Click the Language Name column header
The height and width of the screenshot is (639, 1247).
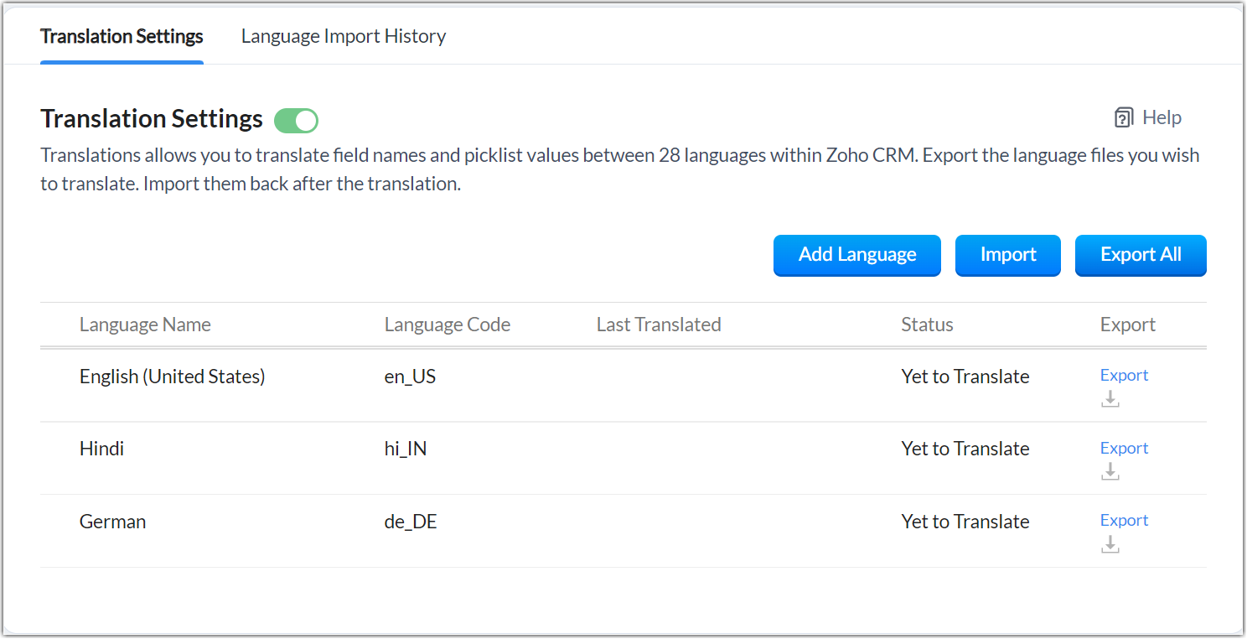click(145, 325)
